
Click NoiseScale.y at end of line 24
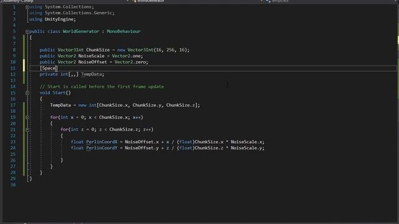[246, 148]
